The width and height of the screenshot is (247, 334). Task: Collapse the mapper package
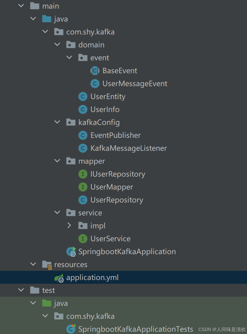click(57, 161)
